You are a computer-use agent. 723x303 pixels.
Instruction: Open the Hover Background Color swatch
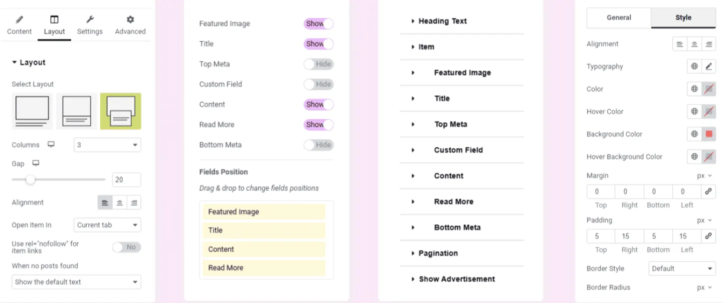point(708,156)
